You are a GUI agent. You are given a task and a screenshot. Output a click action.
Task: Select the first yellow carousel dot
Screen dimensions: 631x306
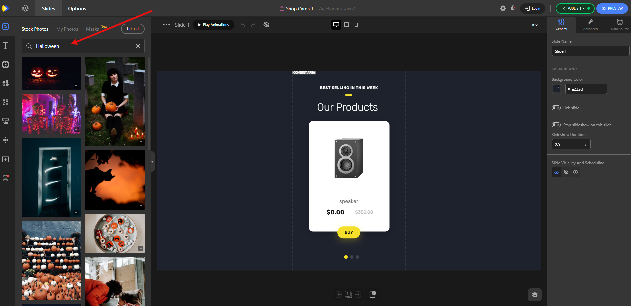point(346,257)
